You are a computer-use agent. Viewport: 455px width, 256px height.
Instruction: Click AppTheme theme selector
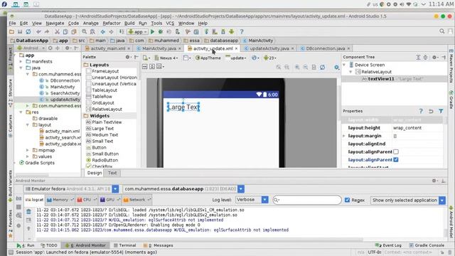(x=208, y=58)
